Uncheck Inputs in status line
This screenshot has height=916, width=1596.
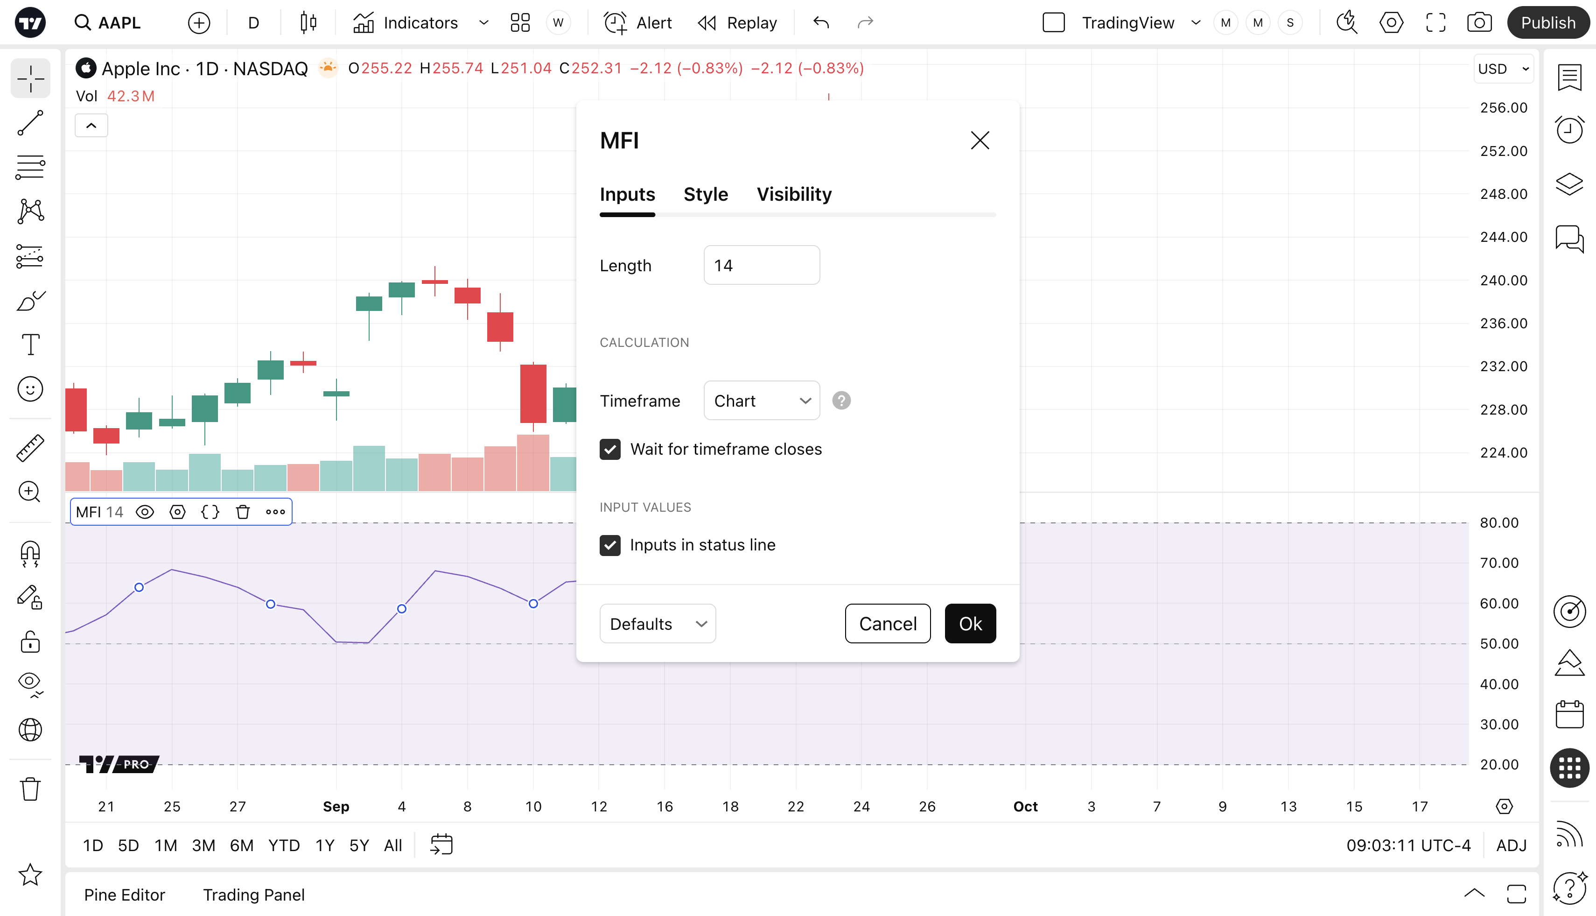click(x=610, y=545)
